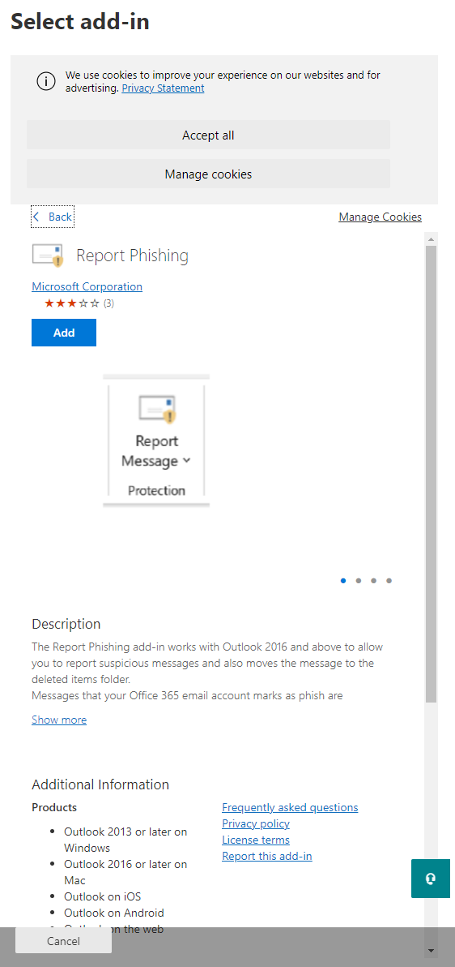The image size is (455, 967).
Task: Click 'Outlook on iOS' list item
Action: pos(102,896)
